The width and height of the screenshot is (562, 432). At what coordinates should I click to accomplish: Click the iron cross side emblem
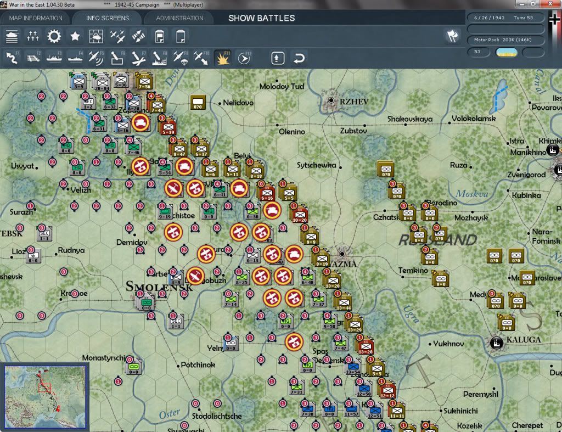(555, 20)
